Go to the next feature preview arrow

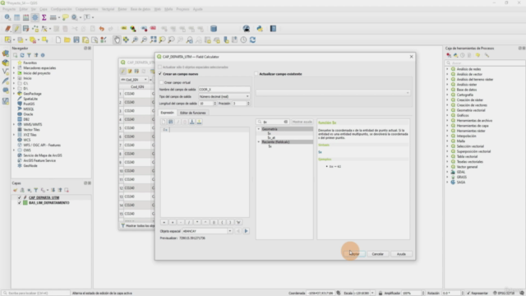[x=246, y=231]
